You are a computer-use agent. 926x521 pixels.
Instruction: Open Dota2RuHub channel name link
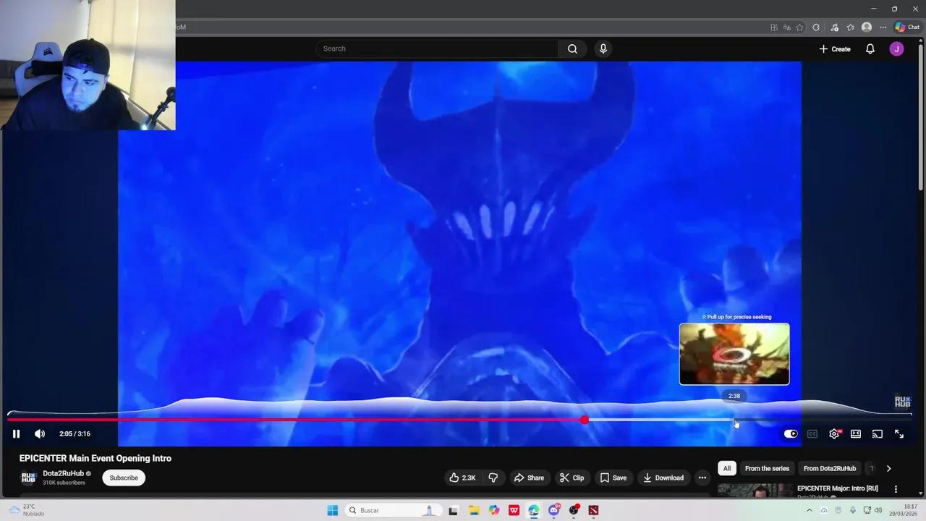click(63, 474)
